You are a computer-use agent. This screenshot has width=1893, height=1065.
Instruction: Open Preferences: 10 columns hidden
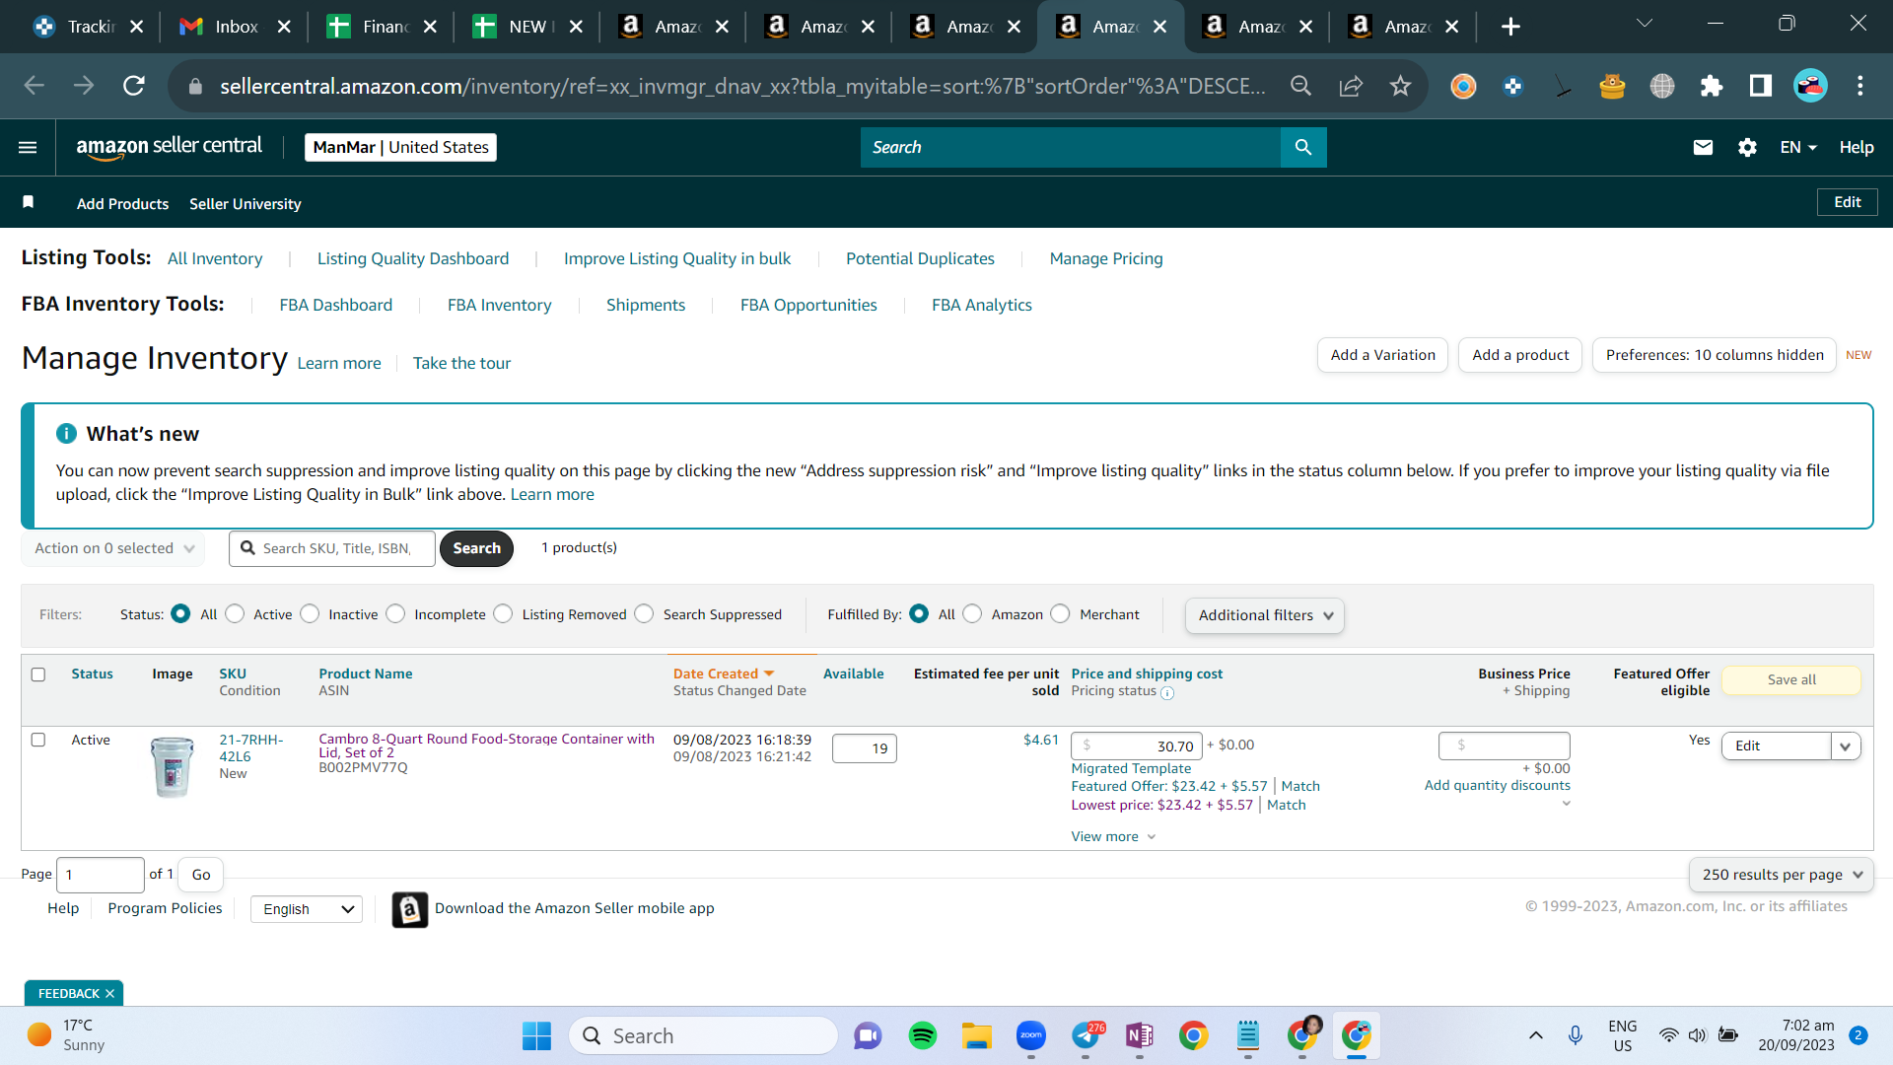[x=1715, y=355]
